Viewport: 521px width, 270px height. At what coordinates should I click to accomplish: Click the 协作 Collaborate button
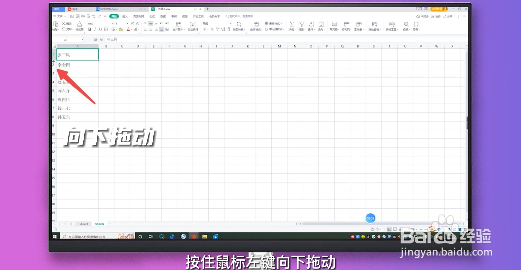[436, 16]
